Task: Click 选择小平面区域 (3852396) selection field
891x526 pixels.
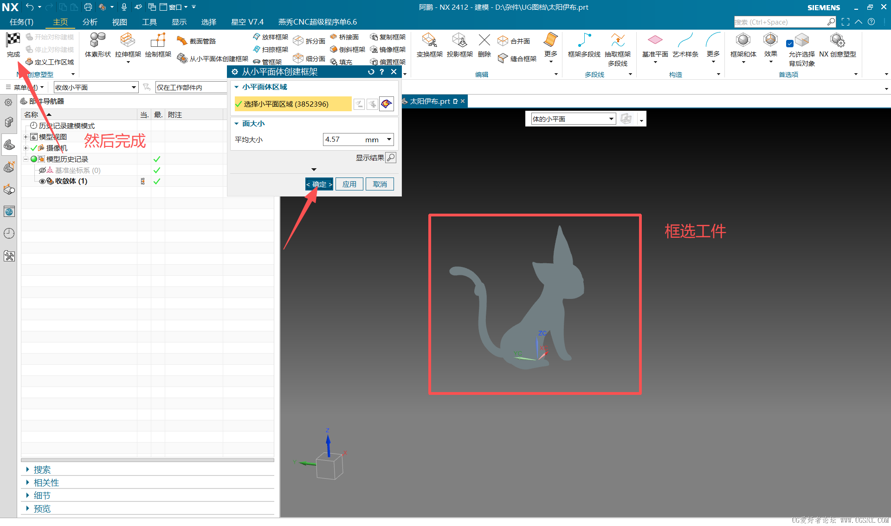Action: click(x=293, y=104)
